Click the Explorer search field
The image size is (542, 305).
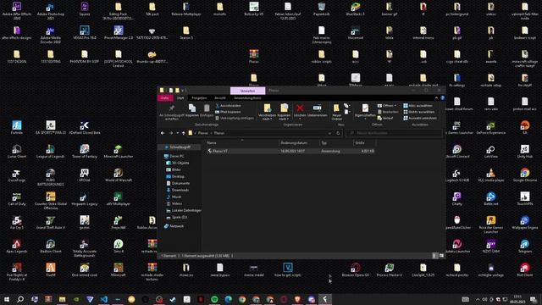point(395,133)
